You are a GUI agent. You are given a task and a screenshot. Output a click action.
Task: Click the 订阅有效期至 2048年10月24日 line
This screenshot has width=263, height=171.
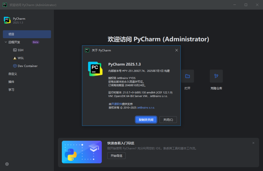pos(127,85)
